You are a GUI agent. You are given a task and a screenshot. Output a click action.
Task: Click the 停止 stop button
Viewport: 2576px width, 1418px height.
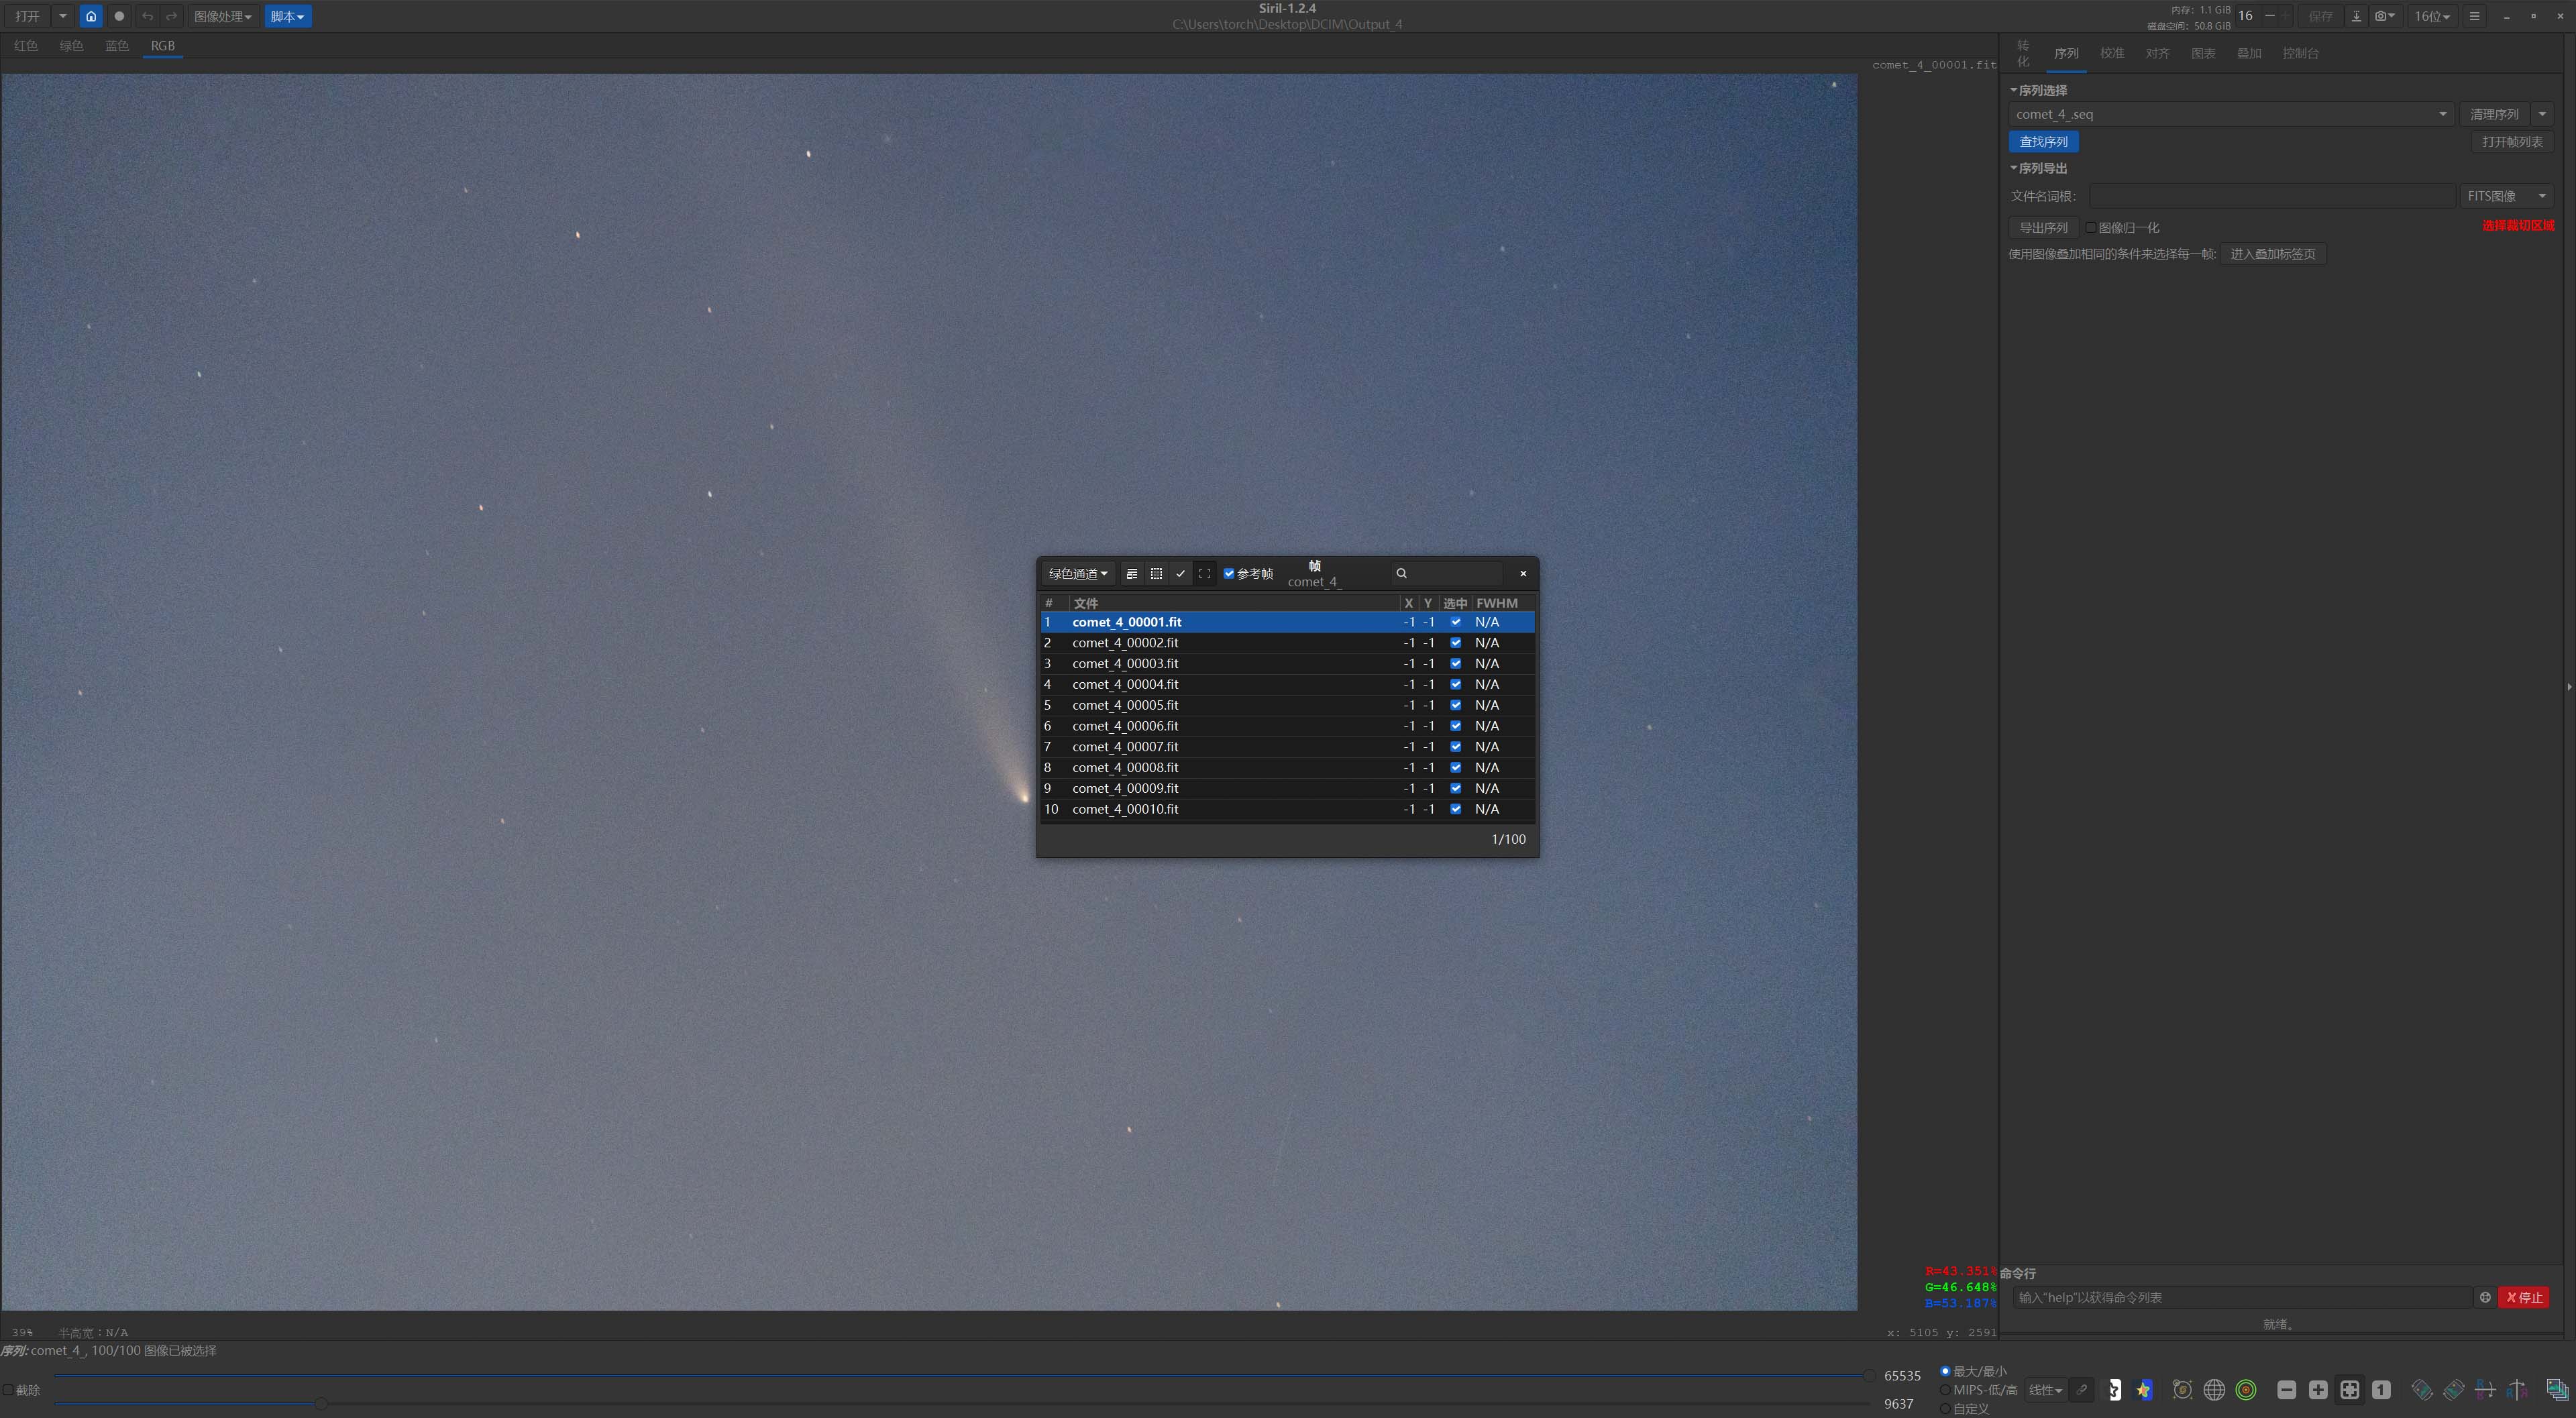(2523, 1297)
